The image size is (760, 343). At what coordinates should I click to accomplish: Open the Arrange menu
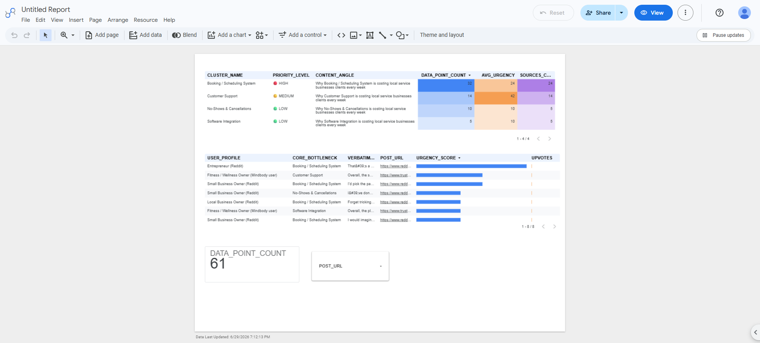point(118,20)
